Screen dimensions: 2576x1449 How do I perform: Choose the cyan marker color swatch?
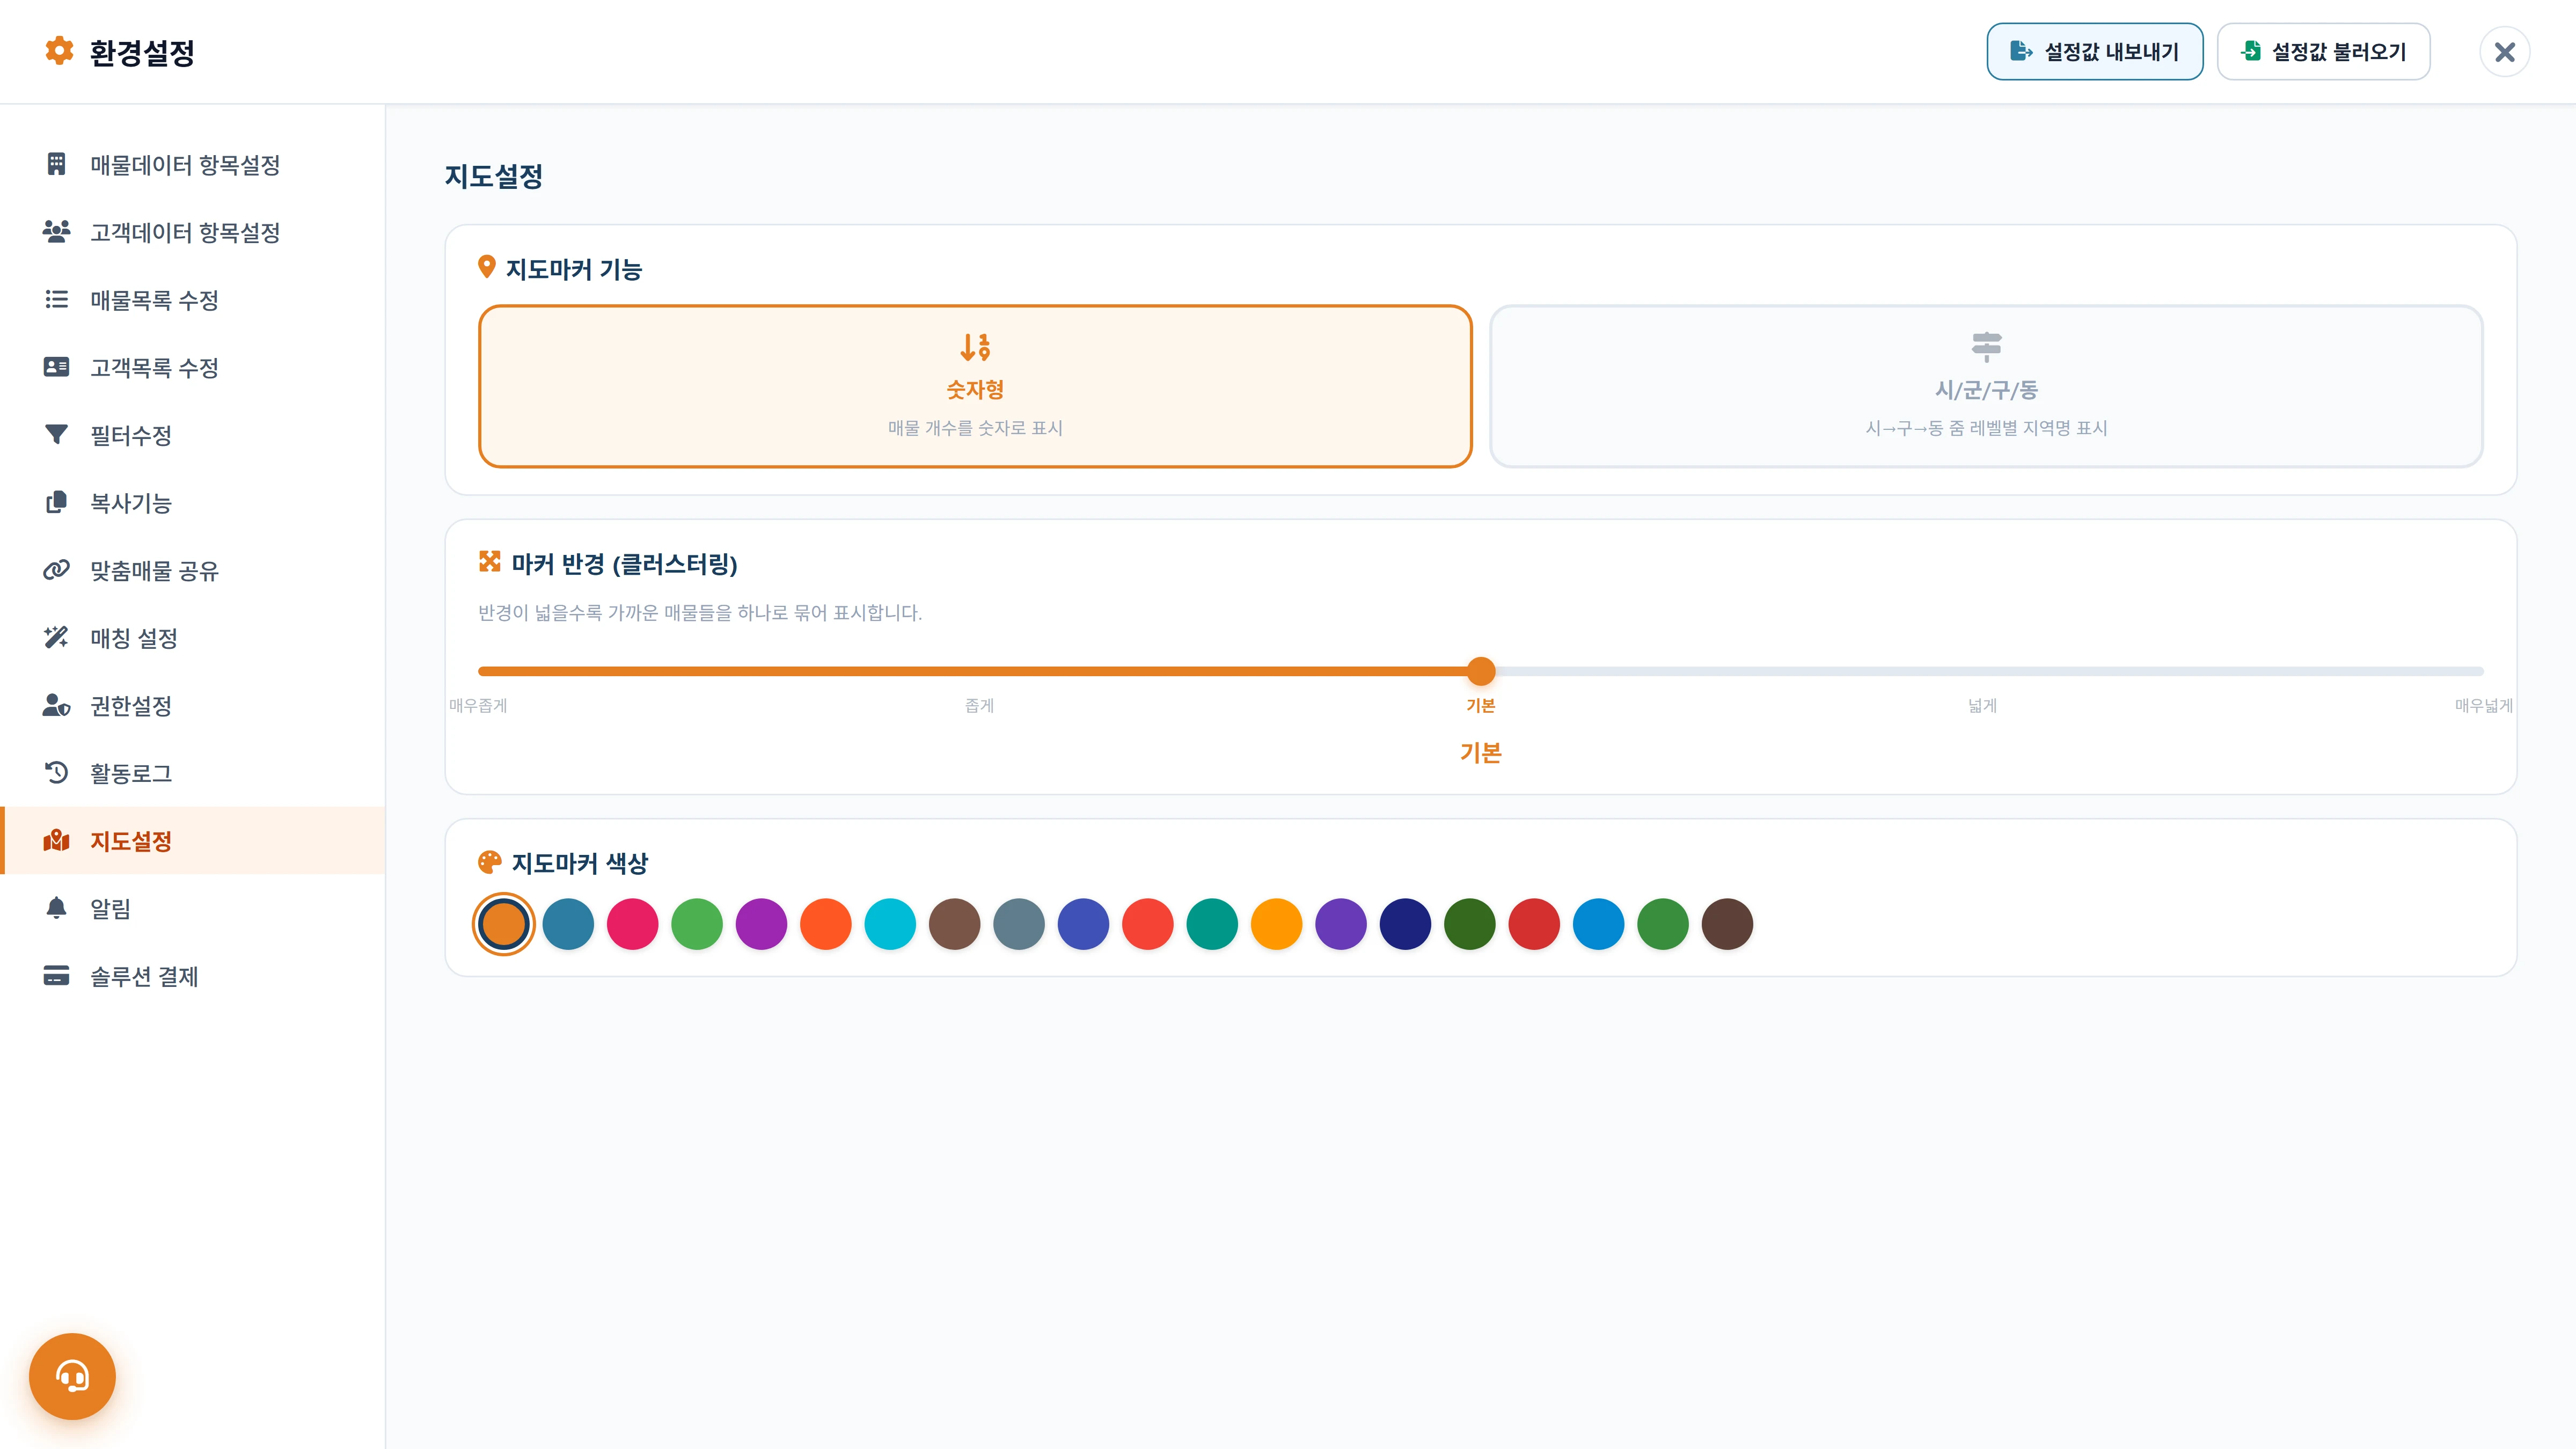pos(890,923)
